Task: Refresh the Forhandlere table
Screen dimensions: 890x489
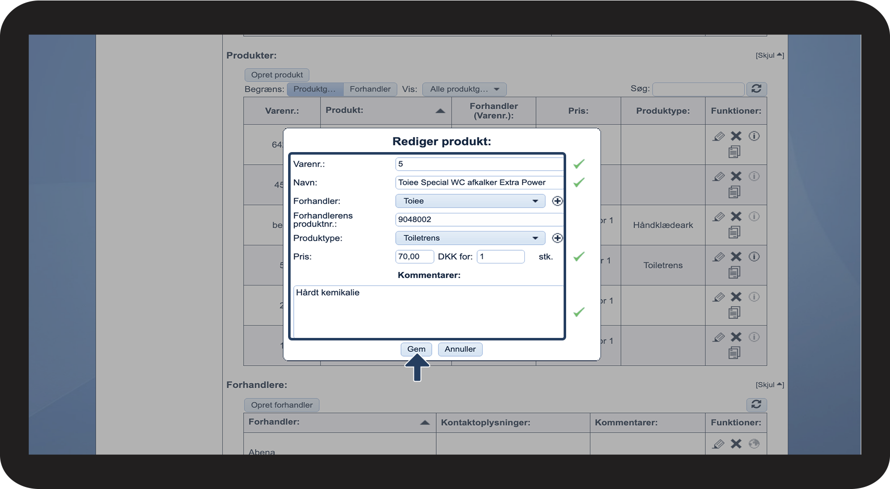Action: click(757, 404)
